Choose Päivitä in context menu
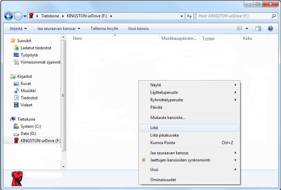 click(189, 107)
